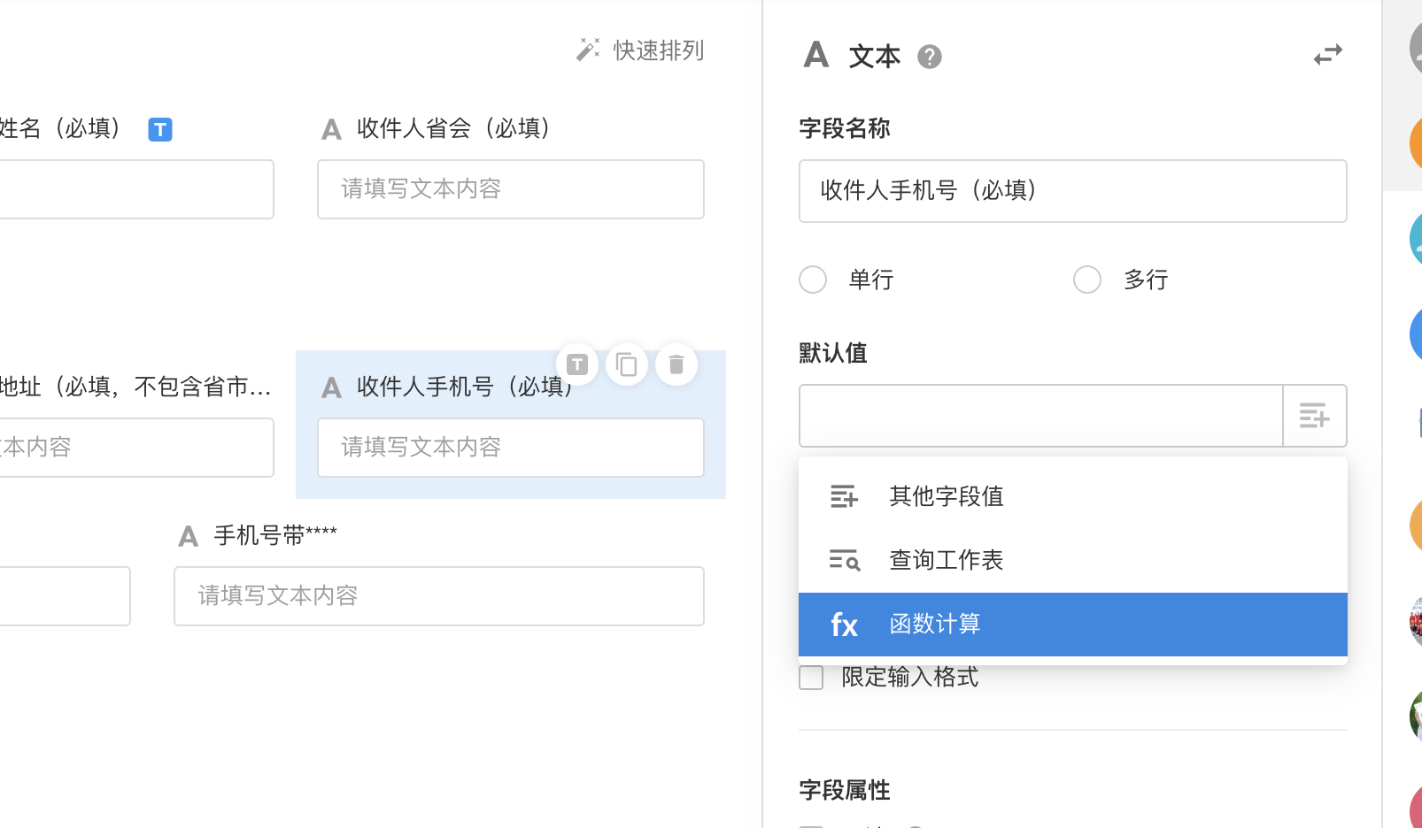Select the 多行 radio option
Image resolution: width=1422 pixels, height=828 pixels.
pyautogui.click(x=1087, y=280)
